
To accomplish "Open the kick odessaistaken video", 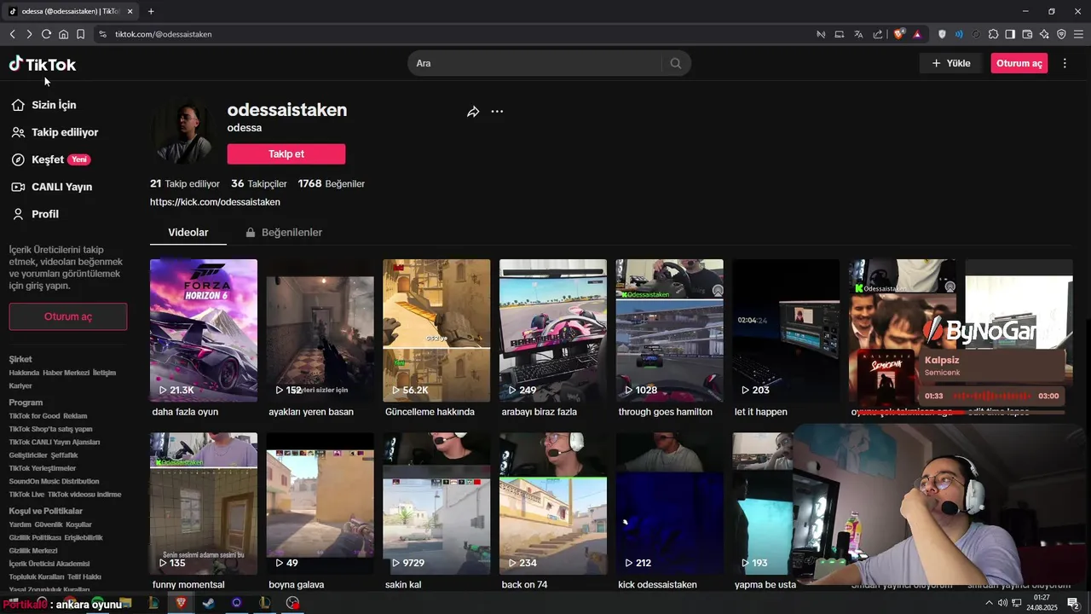I will (x=670, y=503).
